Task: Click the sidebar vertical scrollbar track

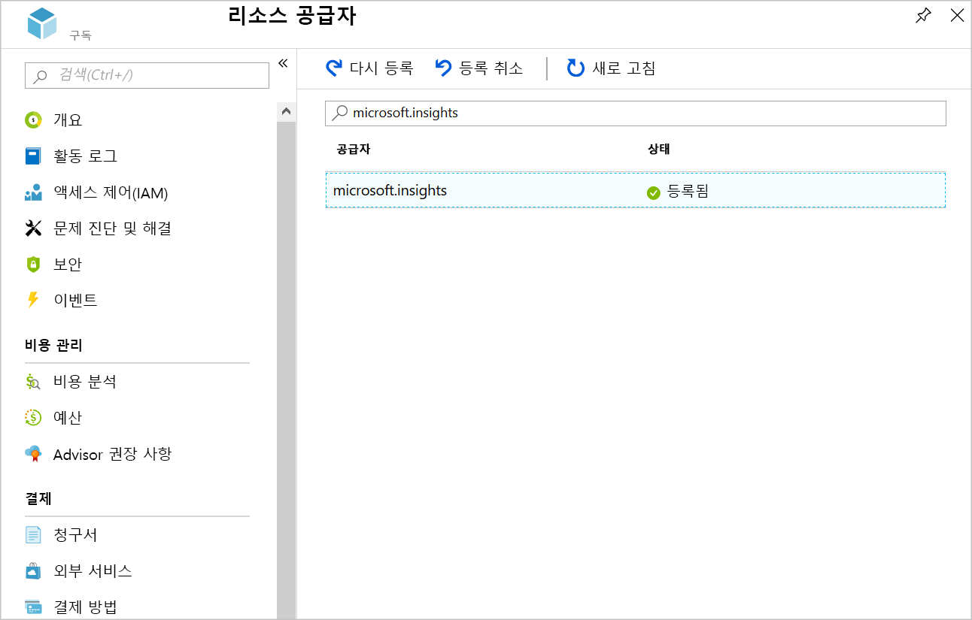Action: click(x=286, y=370)
